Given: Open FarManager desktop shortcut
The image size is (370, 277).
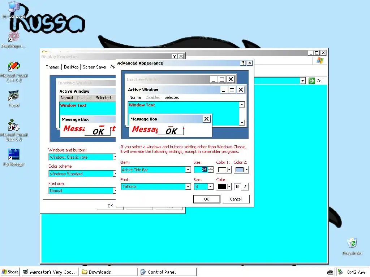Looking at the screenshot, I should 14,157.
